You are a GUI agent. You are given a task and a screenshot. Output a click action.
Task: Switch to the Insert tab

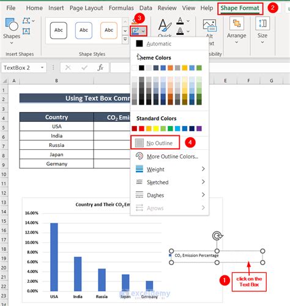(x=56, y=8)
